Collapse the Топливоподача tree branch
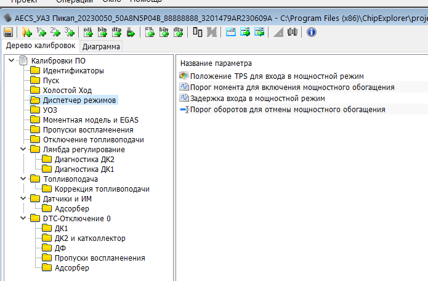The width and height of the screenshot is (428, 281). tap(23, 179)
